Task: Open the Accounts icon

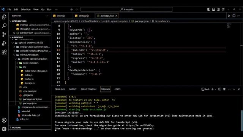Action: [4, 120]
